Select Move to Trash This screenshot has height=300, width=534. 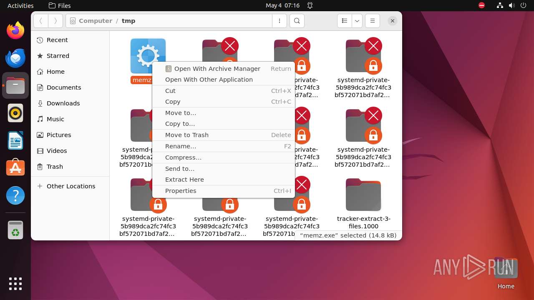224,135
